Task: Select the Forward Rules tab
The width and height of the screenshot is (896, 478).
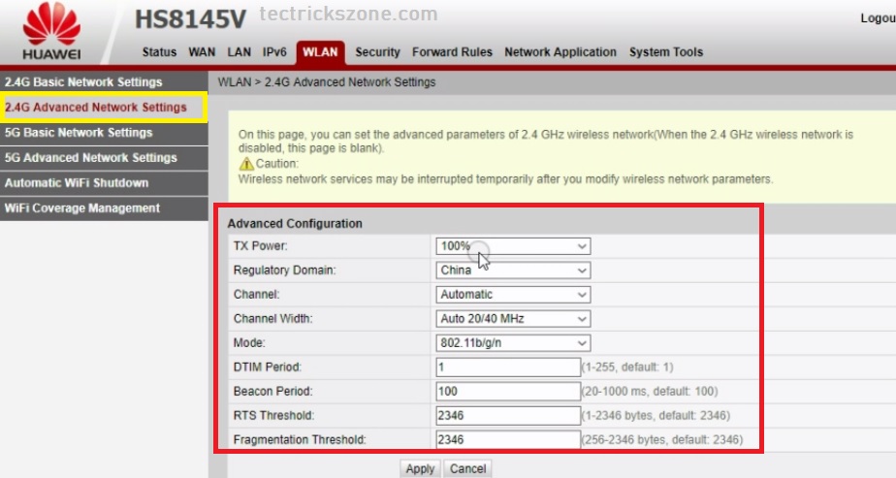Action: 452,52
